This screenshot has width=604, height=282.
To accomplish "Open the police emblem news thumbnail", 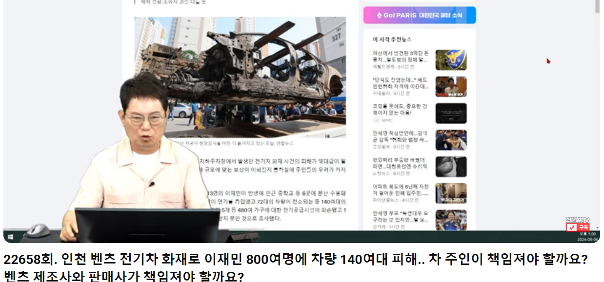I will [x=451, y=60].
